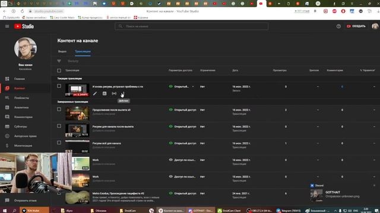380x213 pixels.
Task: Click the Фильтр input field
Action: click(x=73, y=61)
